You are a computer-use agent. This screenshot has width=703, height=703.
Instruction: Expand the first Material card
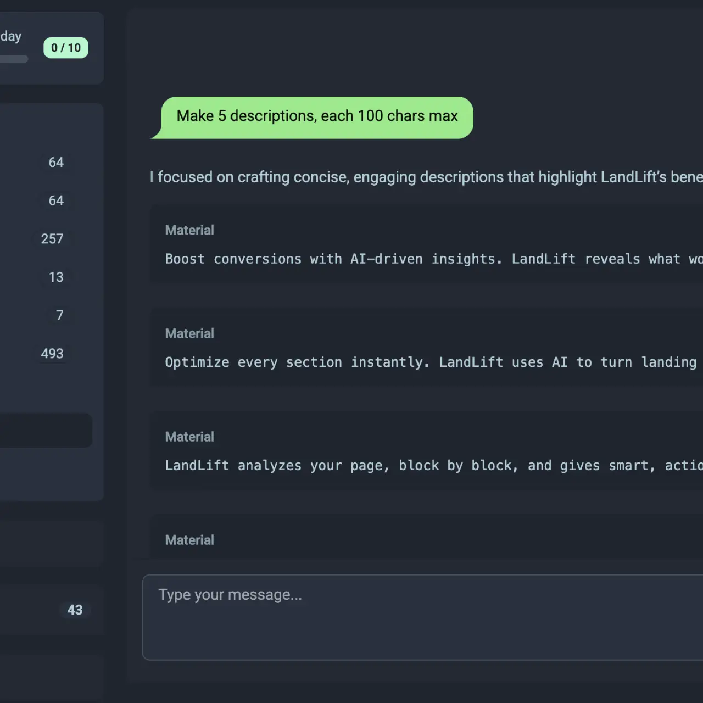tap(384, 244)
